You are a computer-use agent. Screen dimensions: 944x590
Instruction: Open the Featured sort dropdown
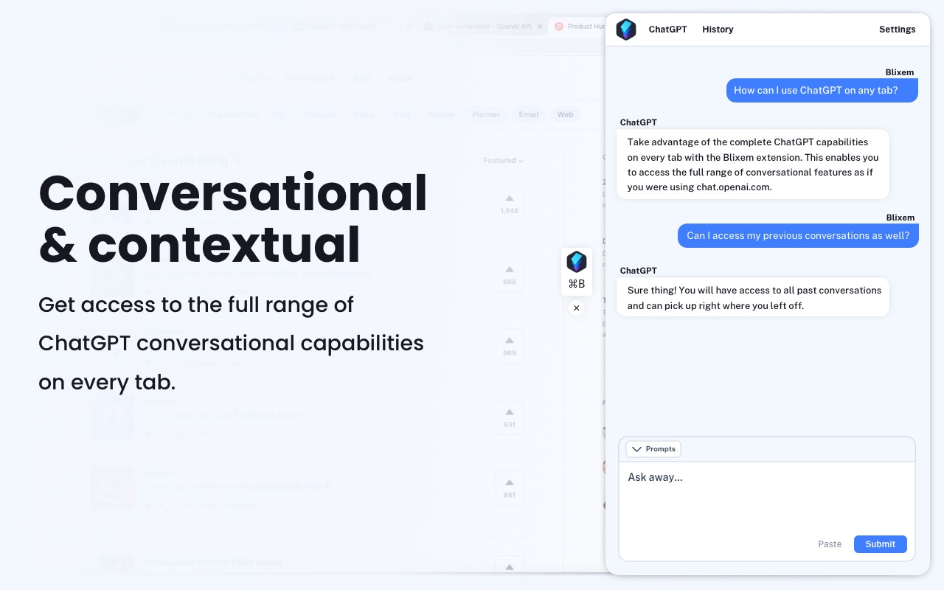click(502, 160)
